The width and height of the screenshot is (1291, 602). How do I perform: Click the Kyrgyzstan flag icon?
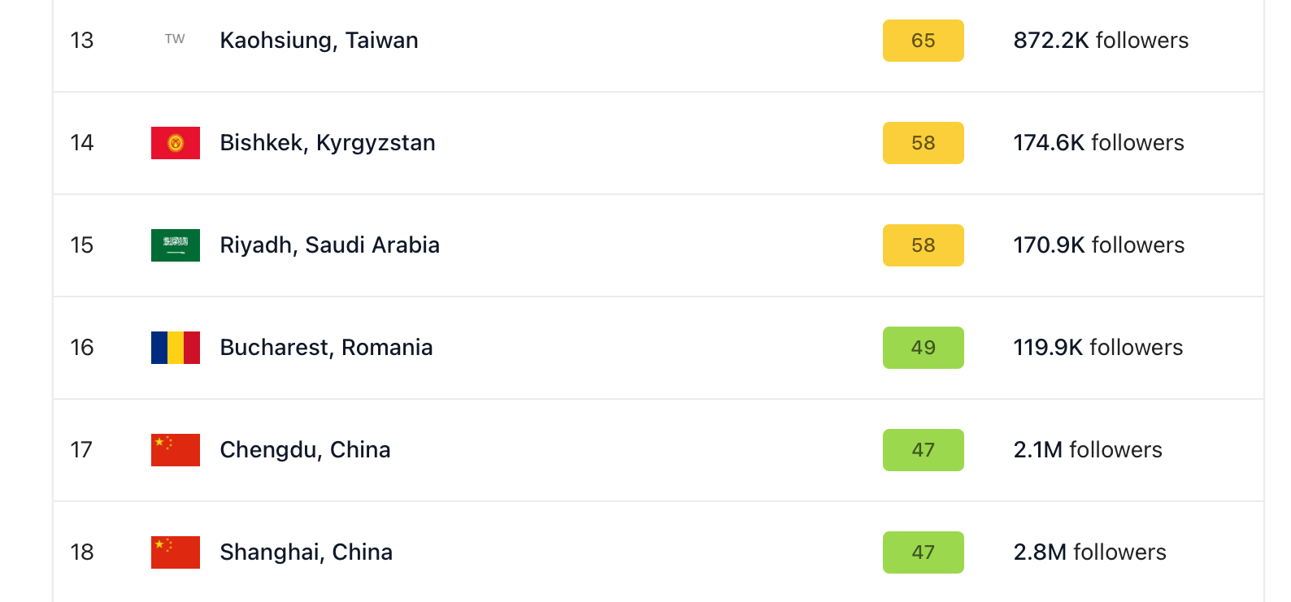(x=175, y=143)
